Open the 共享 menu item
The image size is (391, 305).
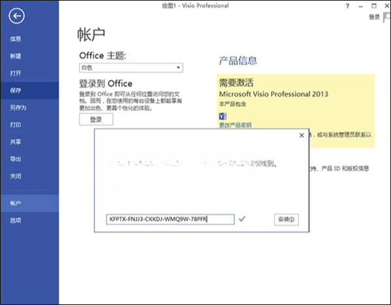click(16, 142)
